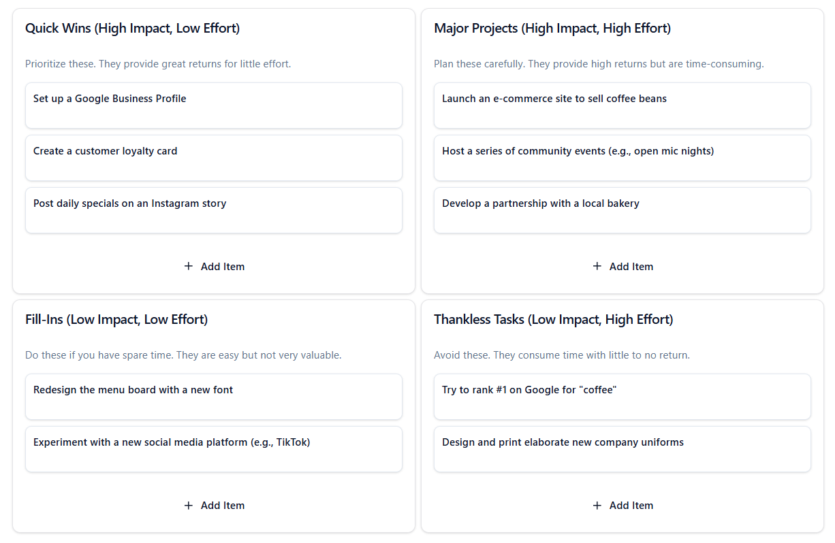Viewport: 835px width, 543px height.
Task: Add Item to the Major Projects quadrant
Action: [623, 267]
